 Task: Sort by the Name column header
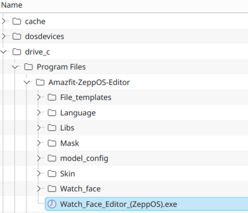click(12, 5)
